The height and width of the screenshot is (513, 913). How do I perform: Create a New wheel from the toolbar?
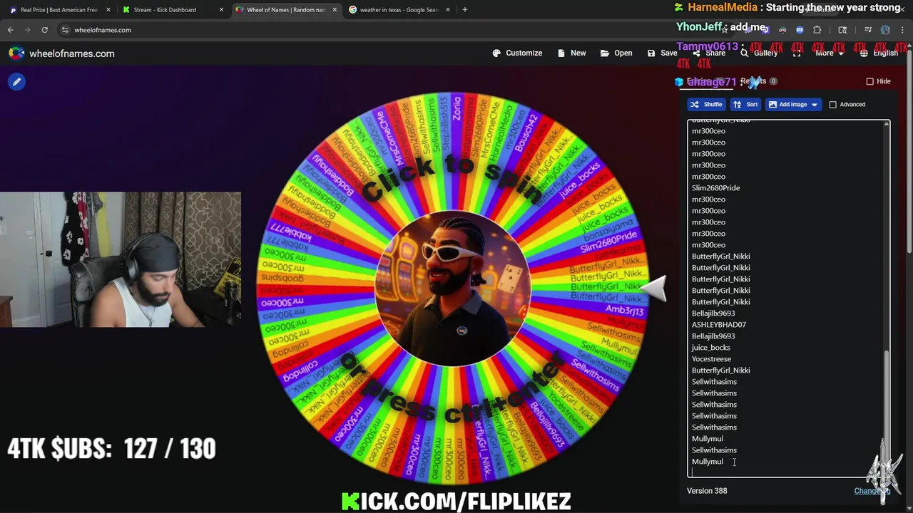[x=571, y=53]
